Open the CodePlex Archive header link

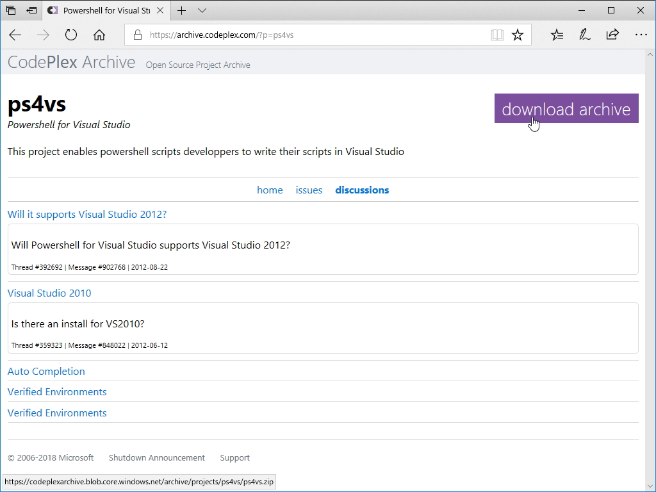click(72, 63)
